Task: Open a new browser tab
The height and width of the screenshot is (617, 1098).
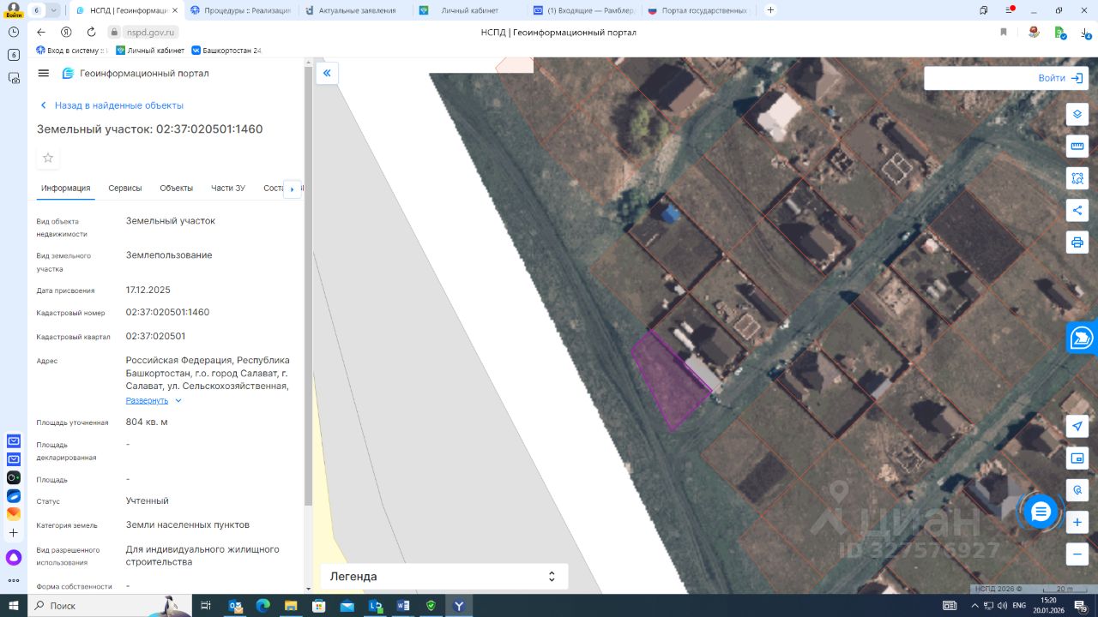Action: click(770, 10)
